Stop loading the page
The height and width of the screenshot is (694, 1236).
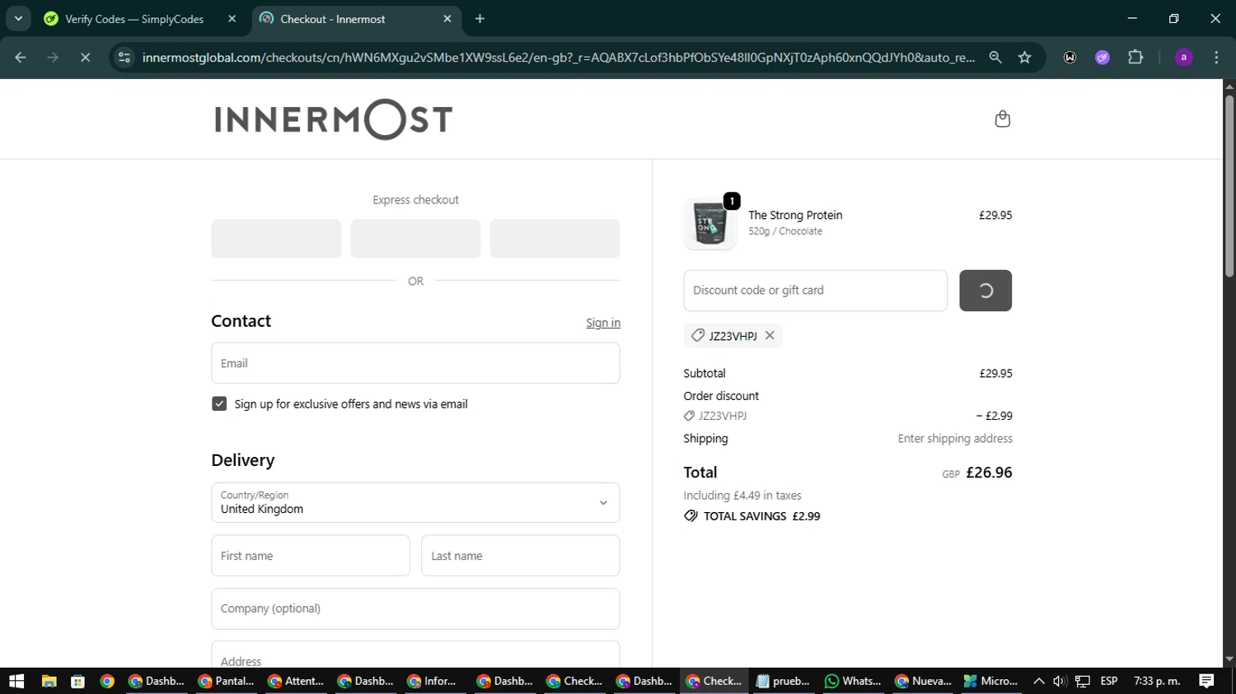(85, 58)
